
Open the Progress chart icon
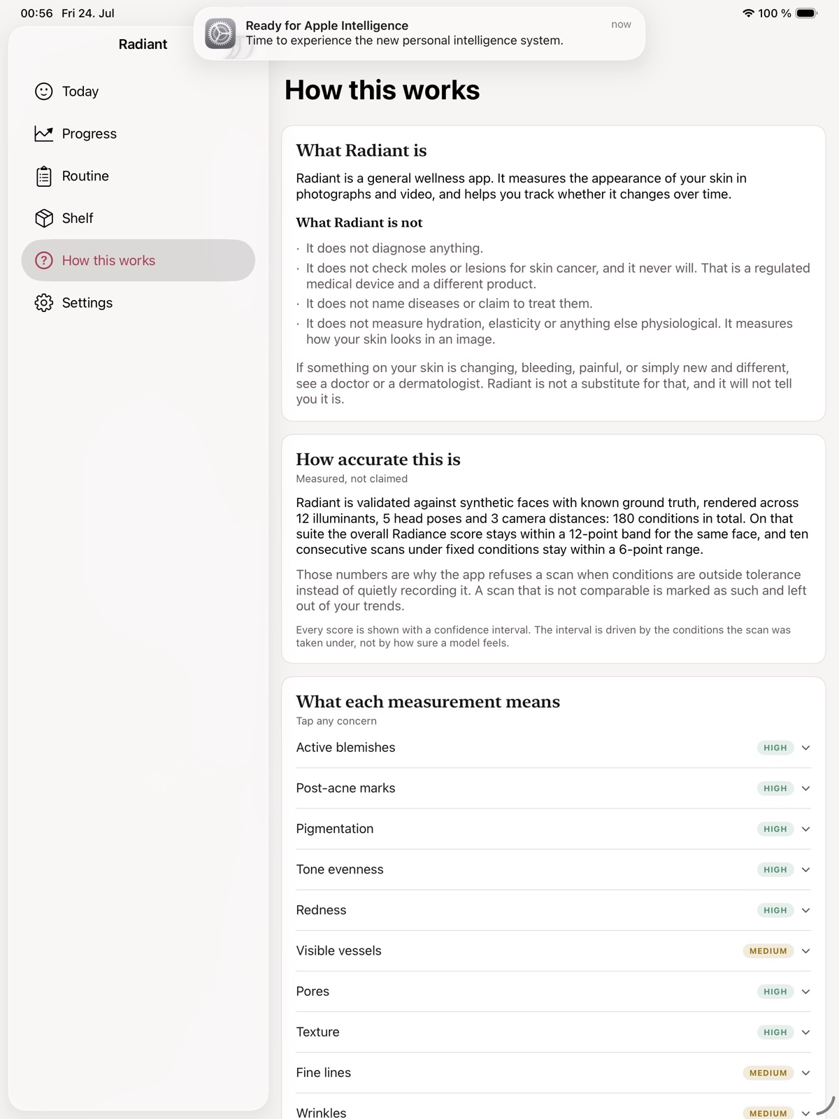[x=44, y=134]
